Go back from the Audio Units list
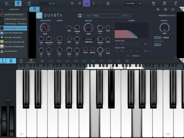The image size is (184, 138). 2,9
